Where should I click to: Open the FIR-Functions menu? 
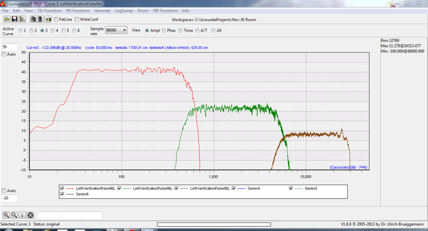coord(165,10)
